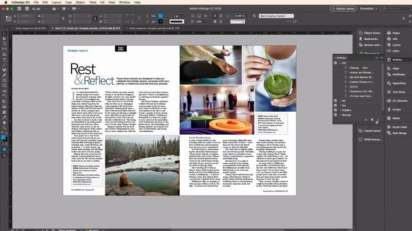Select the Pen tool
The width and height of the screenshot is (412, 231).
coord(5,70)
